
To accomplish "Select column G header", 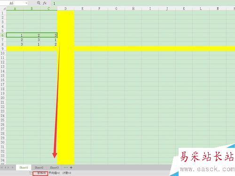I will 117,8.
